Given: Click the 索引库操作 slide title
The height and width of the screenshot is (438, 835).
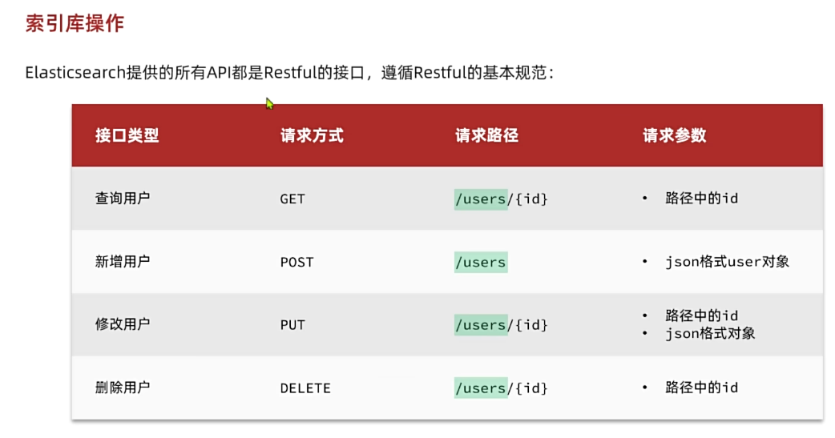Looking at the screenshot, I should pos(75,22).
